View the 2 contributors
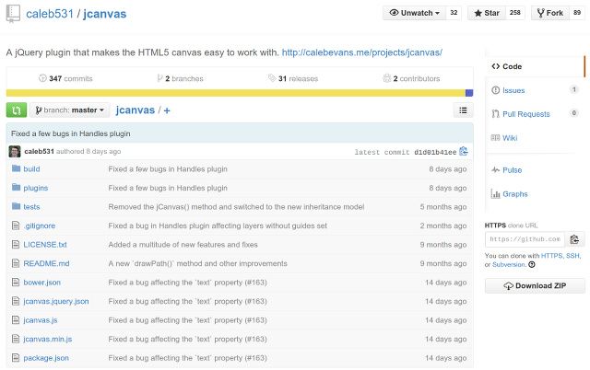590x370 pixels. (411, 78)
